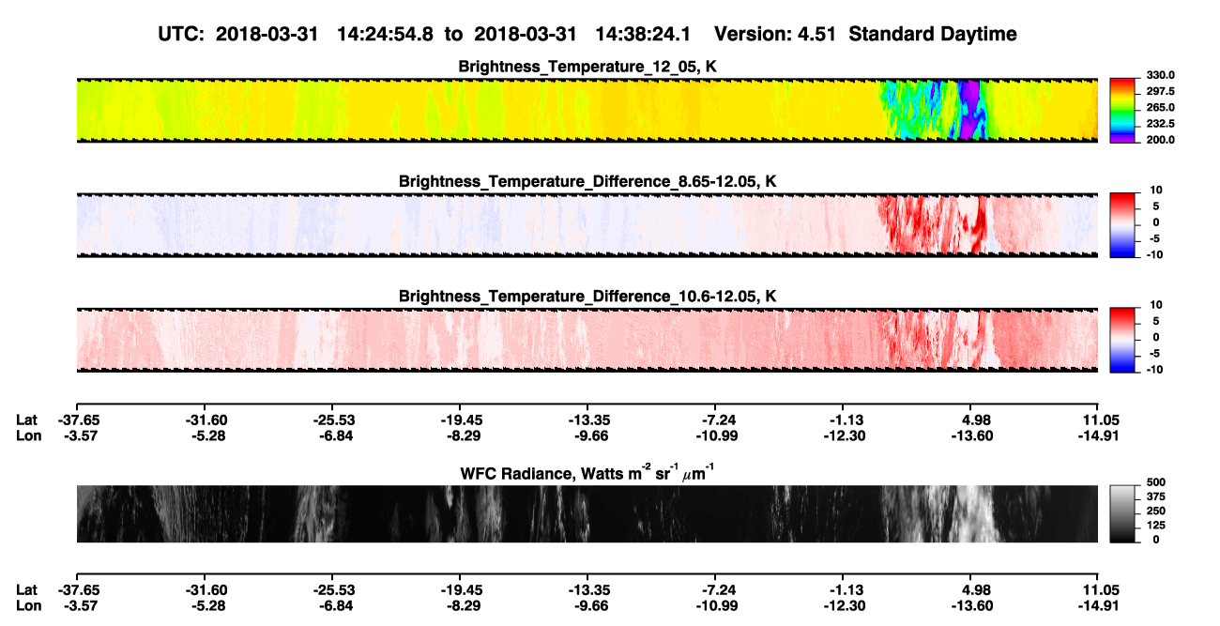
Task: Click the 125 label on the WFC colorbar
Action: 1158,527
